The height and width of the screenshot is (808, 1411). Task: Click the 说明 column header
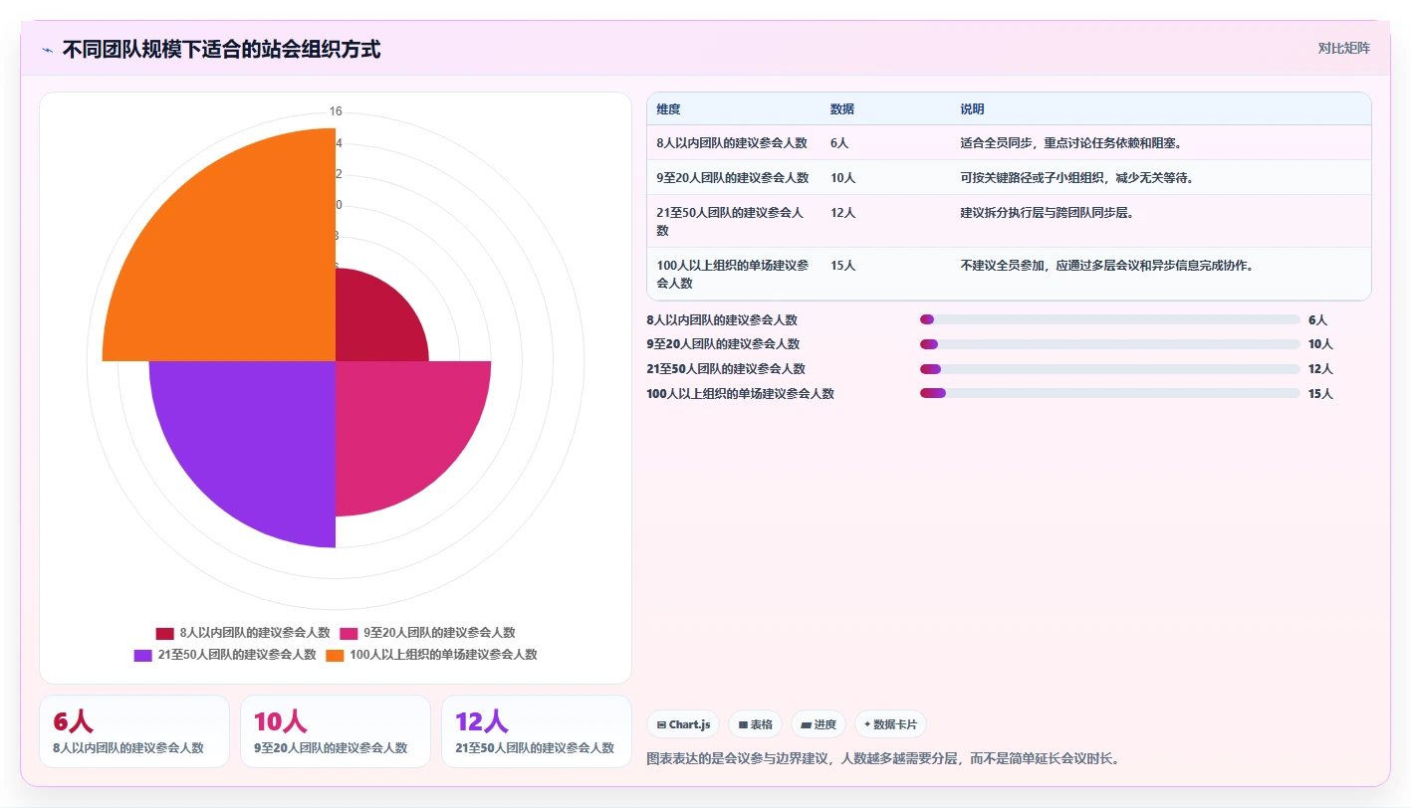coord(972,109)
